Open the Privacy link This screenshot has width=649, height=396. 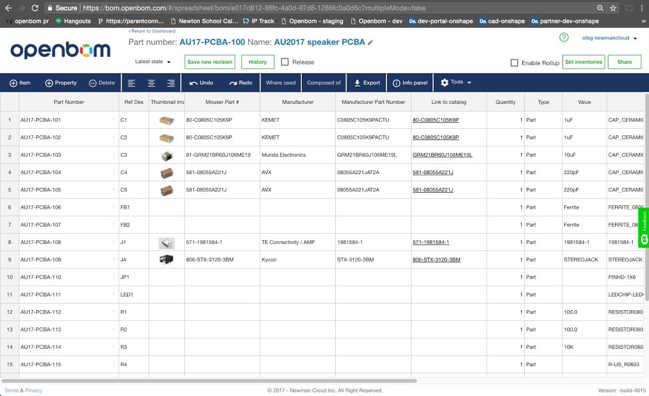(33, 390)
